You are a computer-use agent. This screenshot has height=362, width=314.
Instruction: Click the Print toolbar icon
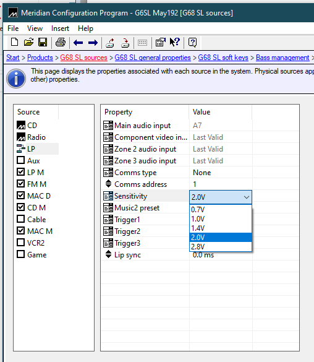pyautogui.click(x=61, y=42)
